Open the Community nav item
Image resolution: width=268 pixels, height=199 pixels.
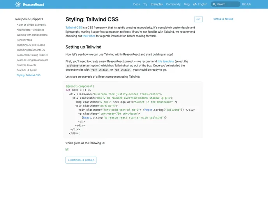point(173,4)
